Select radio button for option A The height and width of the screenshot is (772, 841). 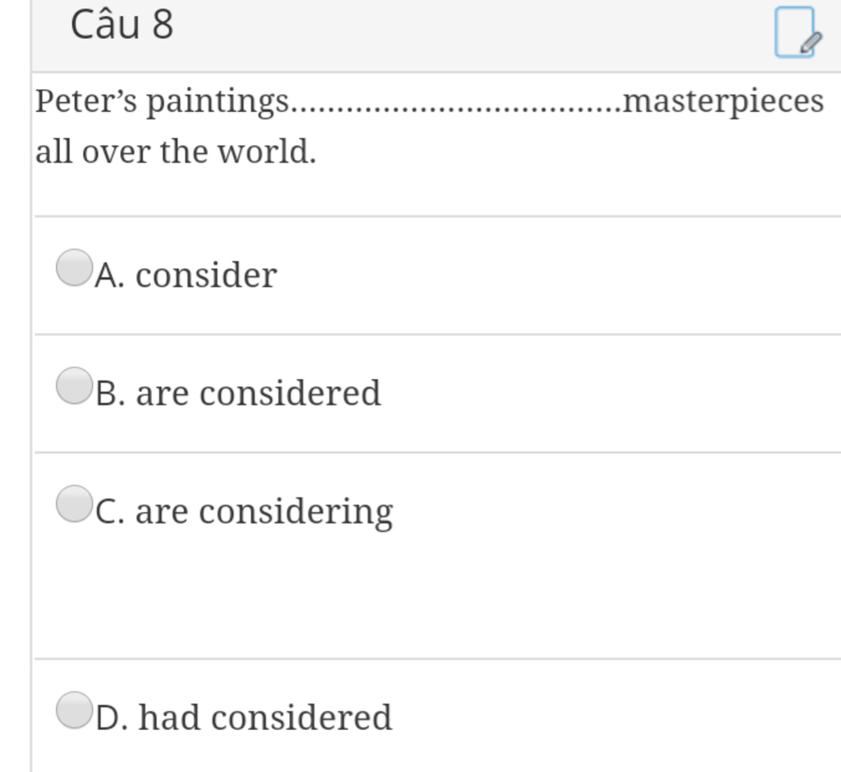75,267
